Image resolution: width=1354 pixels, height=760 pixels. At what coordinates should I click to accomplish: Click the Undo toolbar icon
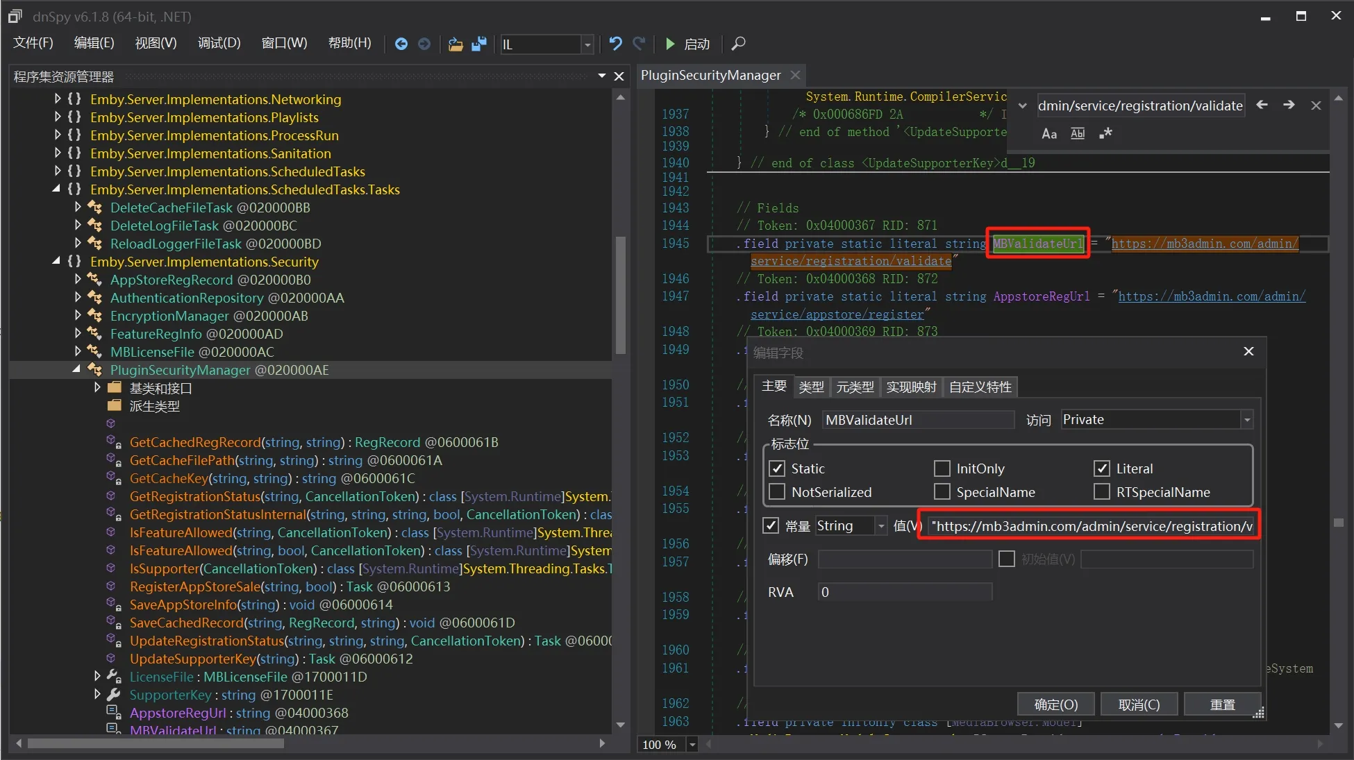pyautogui.click(x=615, y=44)
